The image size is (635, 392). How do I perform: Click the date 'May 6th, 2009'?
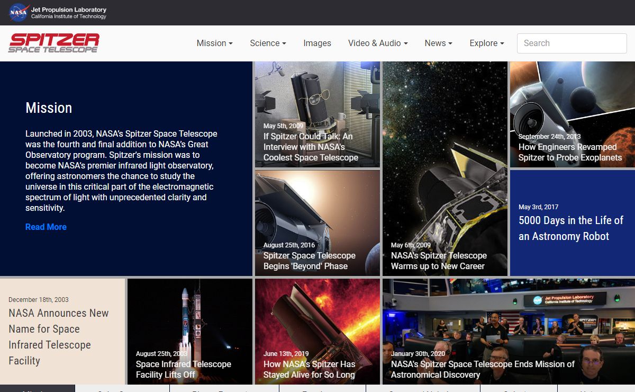(411, 245)
